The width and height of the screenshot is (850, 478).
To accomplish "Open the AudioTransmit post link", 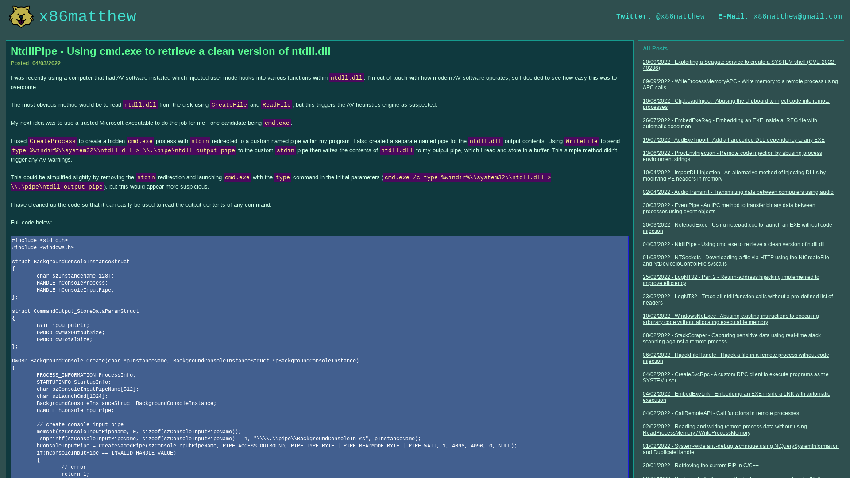I will (x=738, y=192).
